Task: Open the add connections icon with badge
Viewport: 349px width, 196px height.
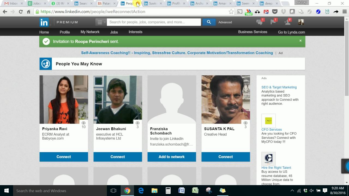Action: click(287, 22)
